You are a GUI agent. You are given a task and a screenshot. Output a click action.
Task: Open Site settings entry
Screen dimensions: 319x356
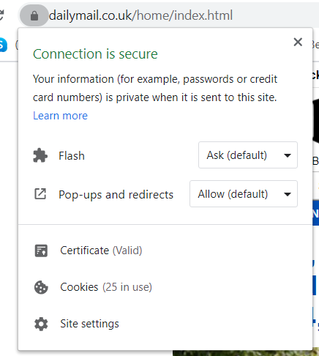coord(165,324)
